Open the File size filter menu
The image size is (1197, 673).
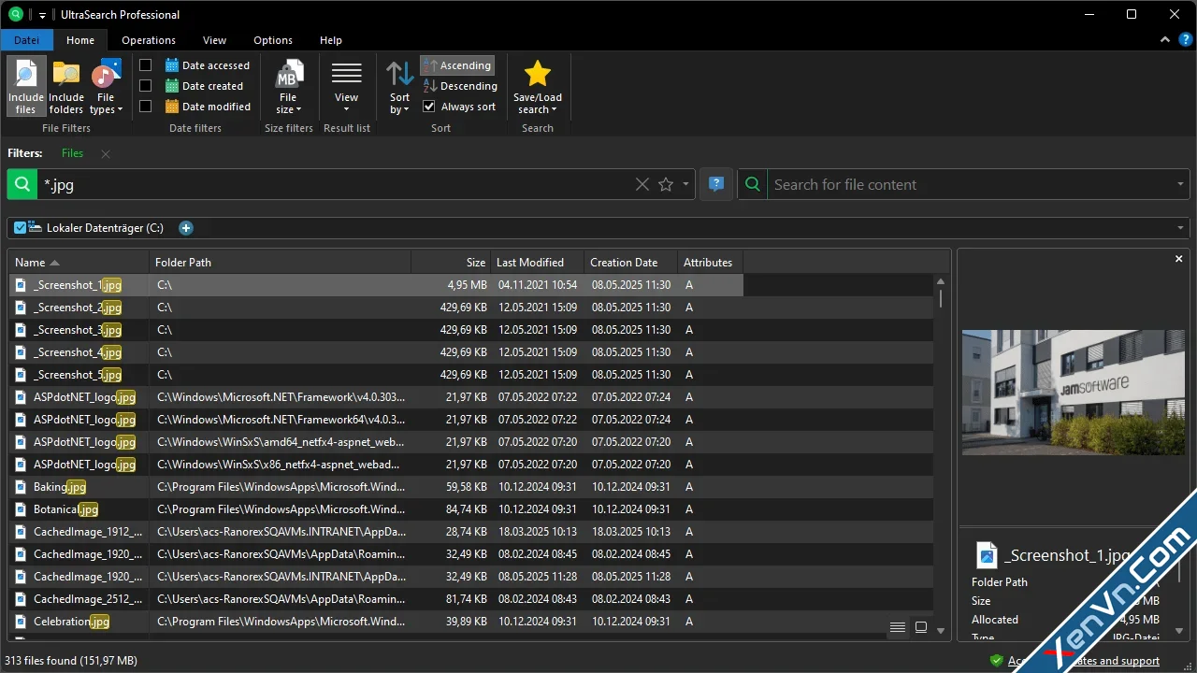click(288, 86)
